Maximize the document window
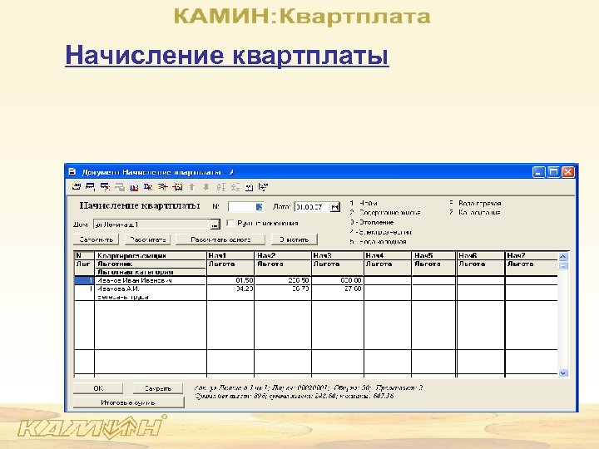The height and width of the screenshot is (449, 599). [x=553, y=172]
